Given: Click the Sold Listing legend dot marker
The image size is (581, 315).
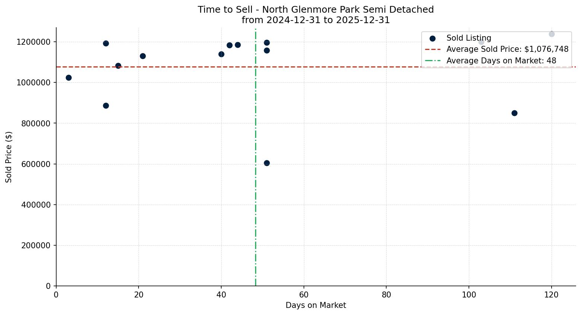Looking at the screenshot, I should coord(432,38).
